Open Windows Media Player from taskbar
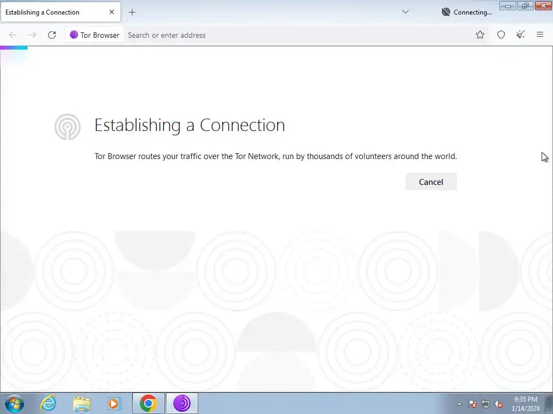 (x=114, y=403)
